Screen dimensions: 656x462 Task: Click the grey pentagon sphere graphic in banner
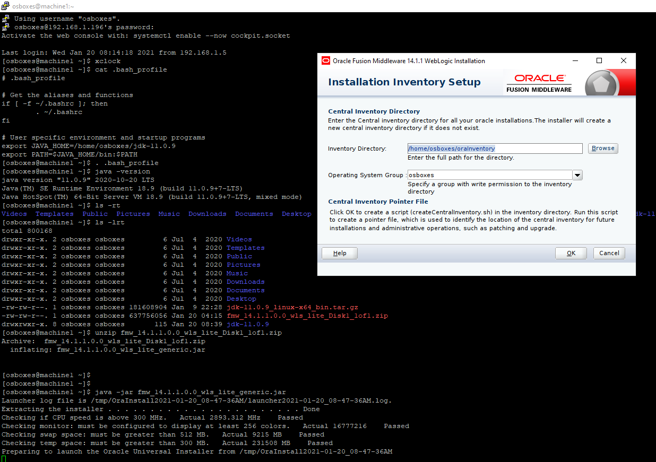pos(602,84)
